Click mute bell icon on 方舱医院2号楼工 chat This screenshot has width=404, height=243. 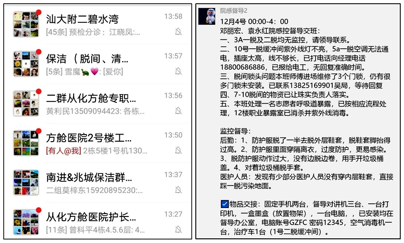coord(178,150)
